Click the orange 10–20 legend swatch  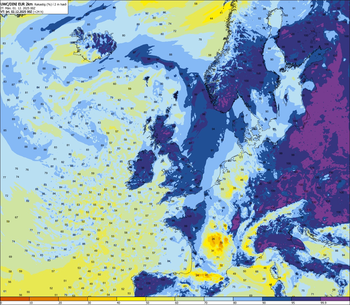(44, 299)
